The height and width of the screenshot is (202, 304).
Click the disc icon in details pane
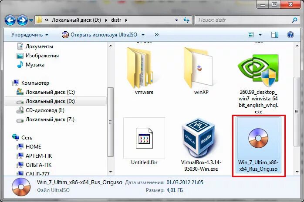pyautogui.click(x=21, y=187)
